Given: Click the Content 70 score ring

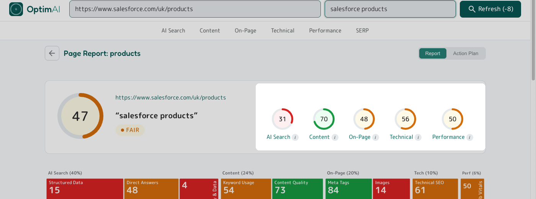Looking at the screenshot, I should point(324,119).
